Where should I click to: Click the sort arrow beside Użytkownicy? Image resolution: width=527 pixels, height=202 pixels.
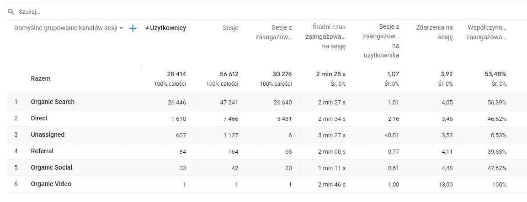pos(147,28)
